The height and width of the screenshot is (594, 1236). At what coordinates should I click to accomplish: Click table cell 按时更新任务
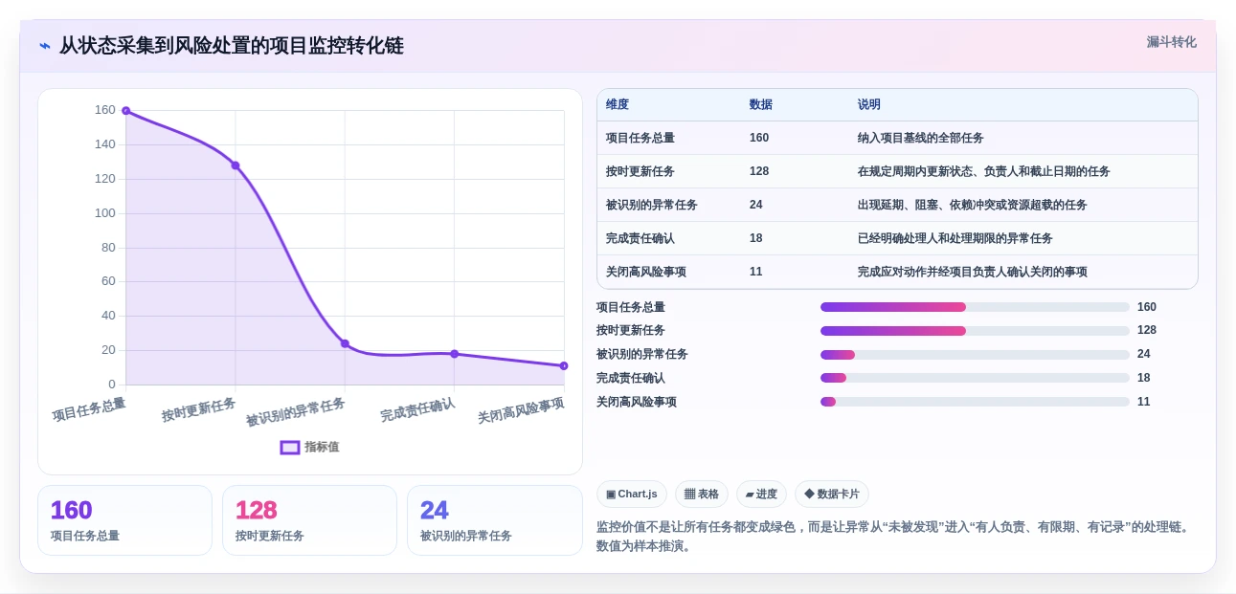click(x=640, y=171)
